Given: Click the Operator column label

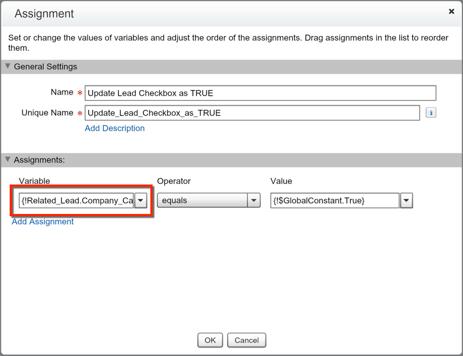Looking at the screenshot, I should (x=174, y=181).
